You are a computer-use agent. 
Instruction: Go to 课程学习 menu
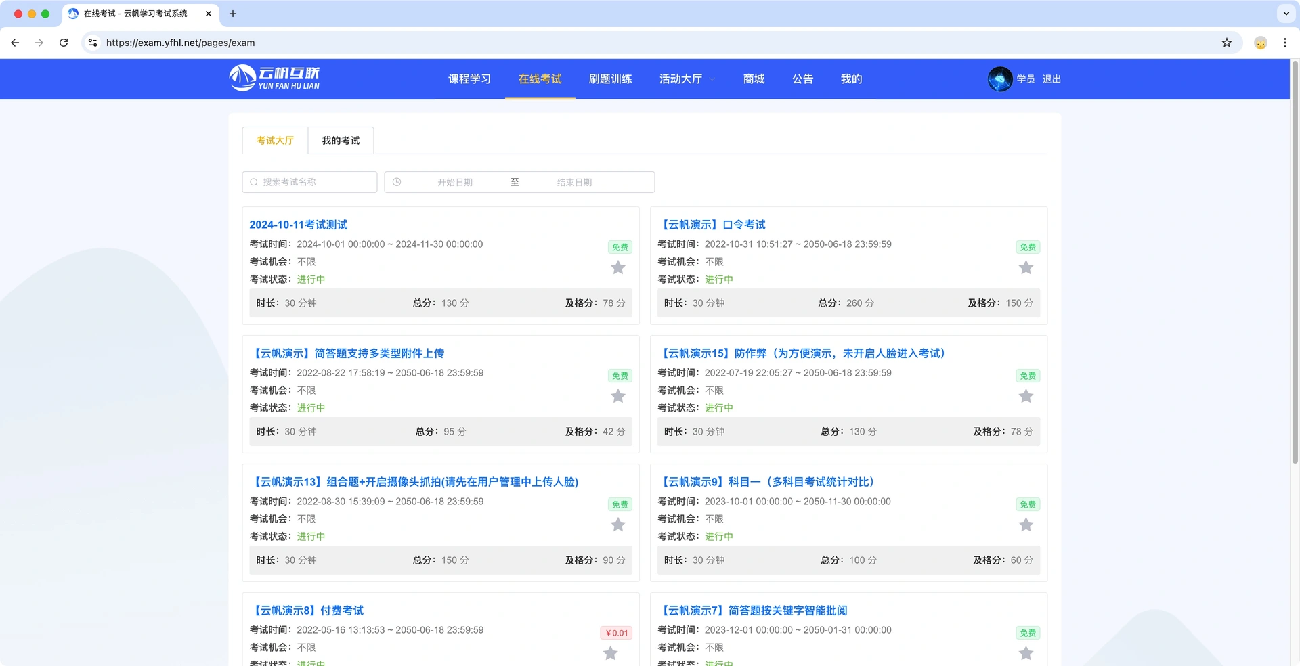(x=469, y=79)
